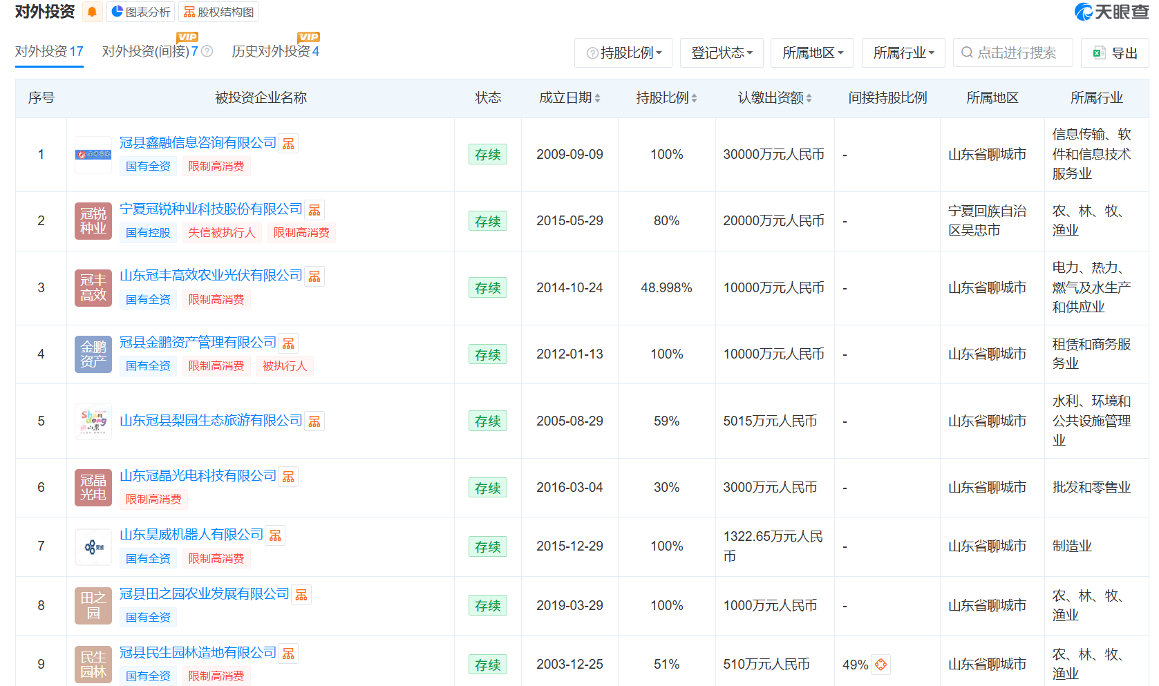The image size is (1159, 686).
Task: Expand the 登记状态 filter dropdown
Action: (x=722, y=53)
